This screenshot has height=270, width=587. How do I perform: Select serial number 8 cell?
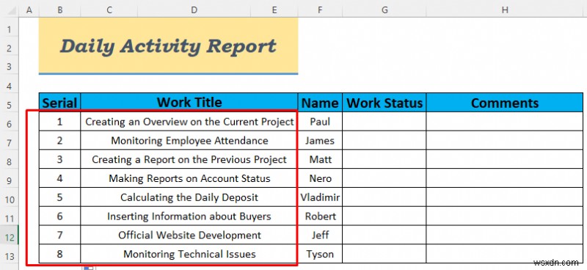(59, 254)
